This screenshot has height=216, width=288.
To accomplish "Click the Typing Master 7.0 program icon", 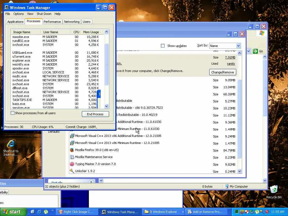I will click(x=72, y=164).
